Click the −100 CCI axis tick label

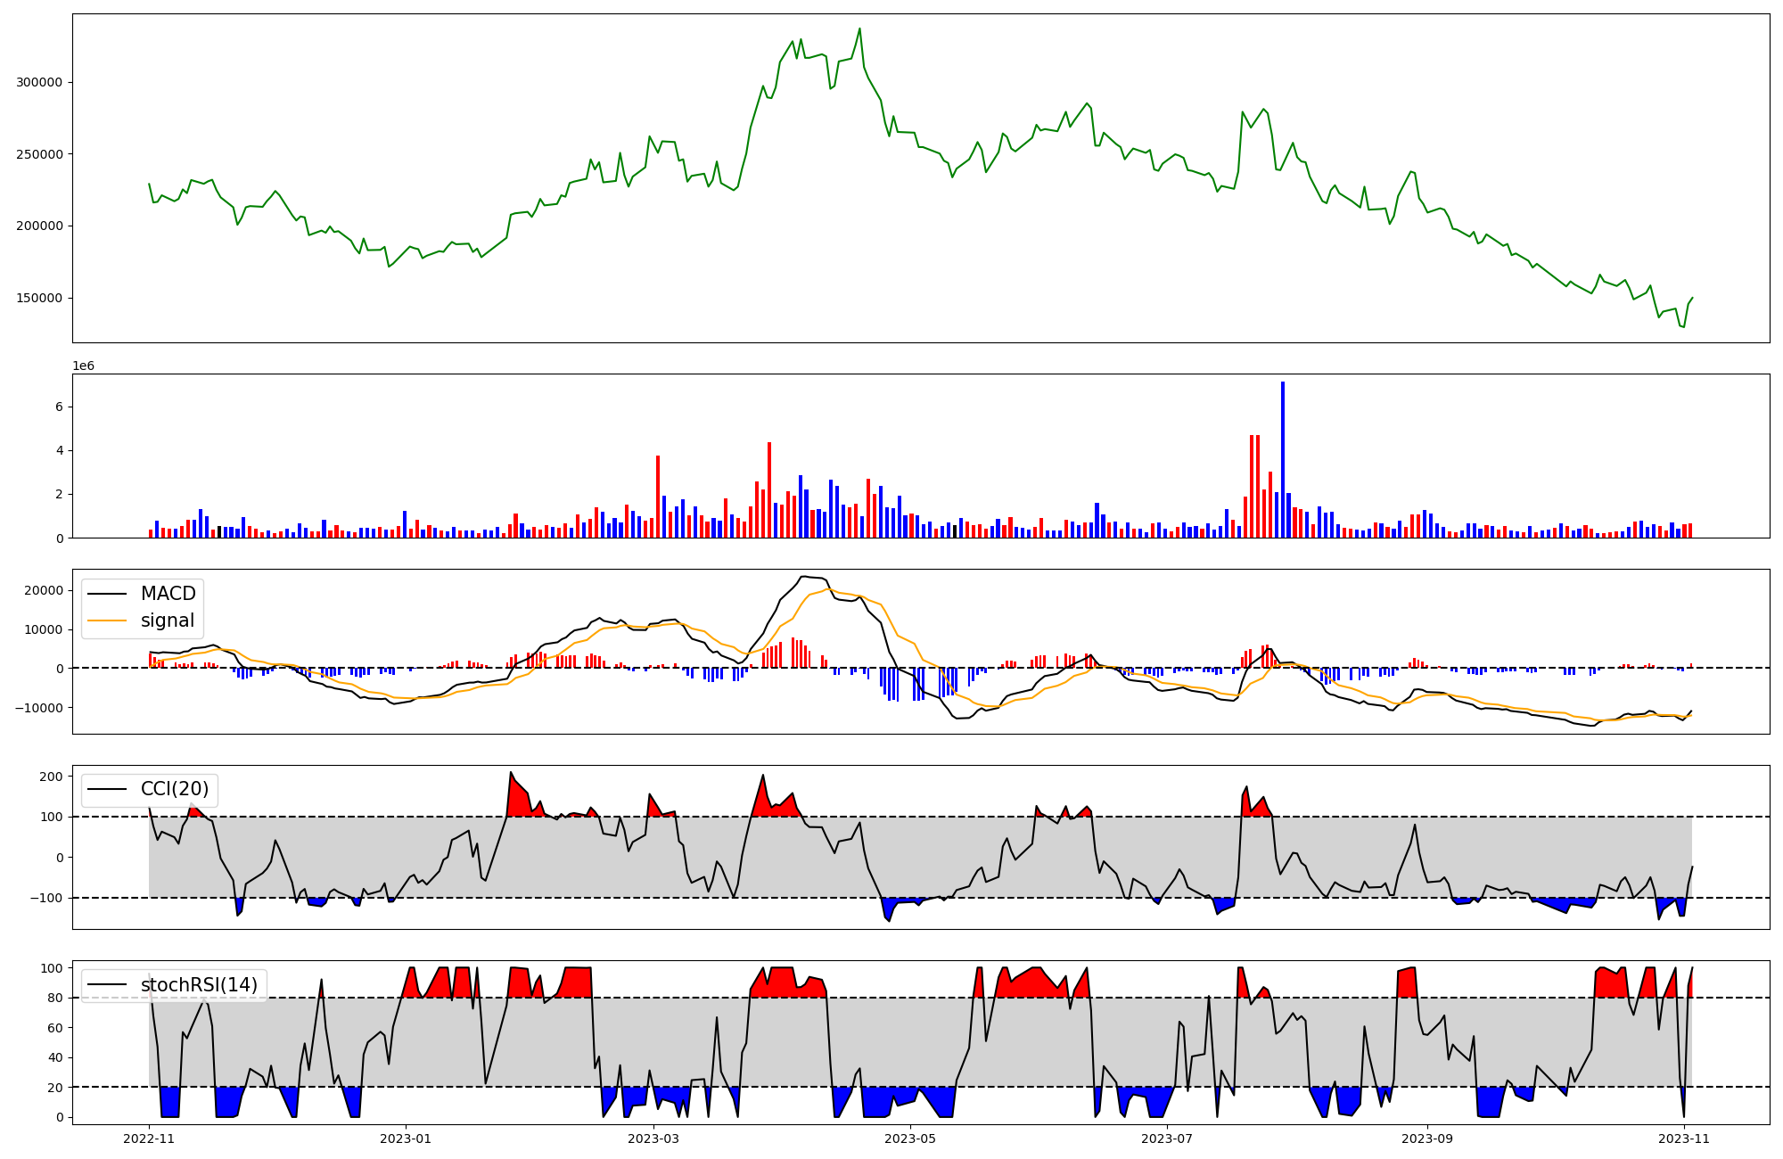[x=46, y=898]
